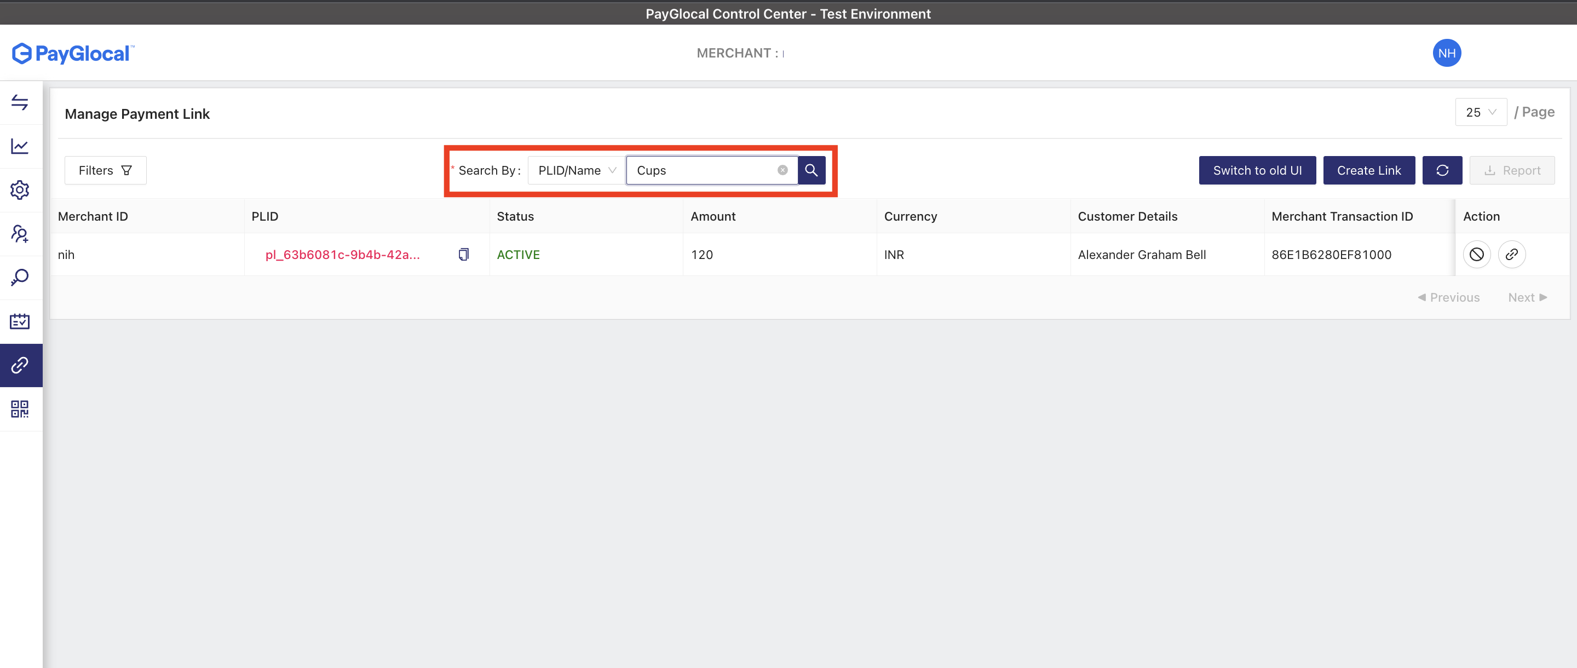Open the search magnifier sidebar icon
Image resolution: width=1577 pixels, height=668 pixels.
20,278
